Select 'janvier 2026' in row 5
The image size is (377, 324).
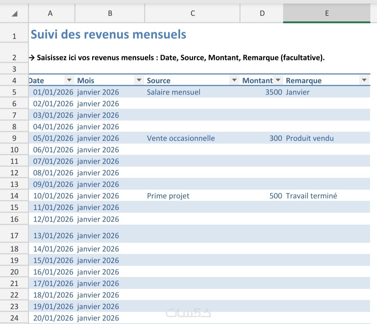110,92
